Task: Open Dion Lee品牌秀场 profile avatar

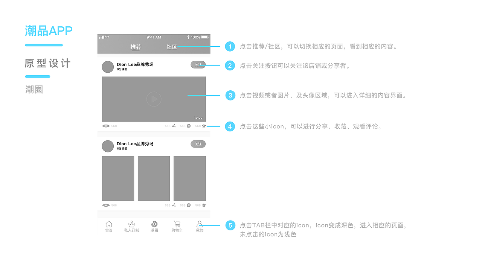Action: [108, 67]
